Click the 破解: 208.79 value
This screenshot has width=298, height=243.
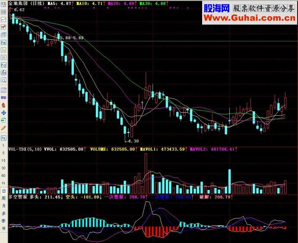tap(215, 197)
